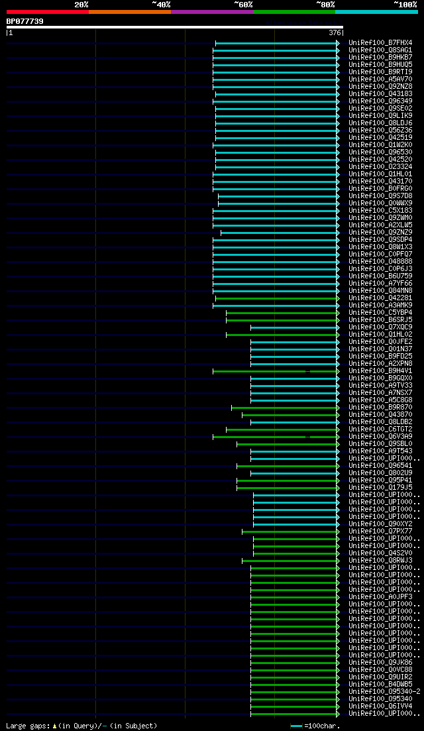Viewport: 424px width, 731px height.
Task: Click the UniRef100_B4DWB5 label
Action: (x=380, y=685)
